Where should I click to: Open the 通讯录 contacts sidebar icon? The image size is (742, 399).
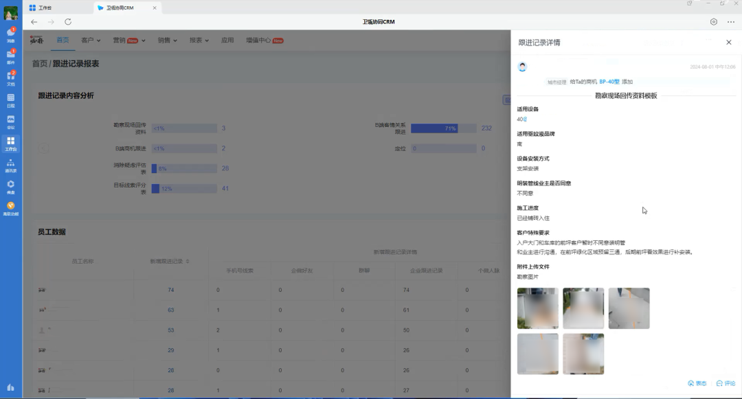10,165
